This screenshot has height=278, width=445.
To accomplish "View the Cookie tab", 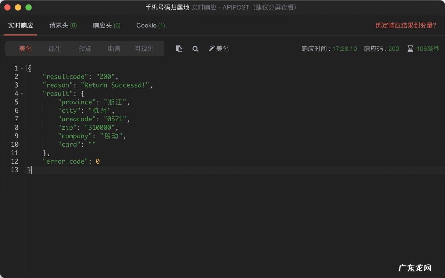I will click(150, 25).
